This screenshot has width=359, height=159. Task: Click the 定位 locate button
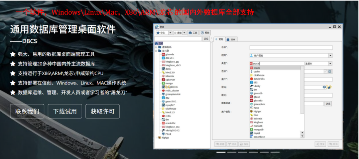click(x=206, y=39)
